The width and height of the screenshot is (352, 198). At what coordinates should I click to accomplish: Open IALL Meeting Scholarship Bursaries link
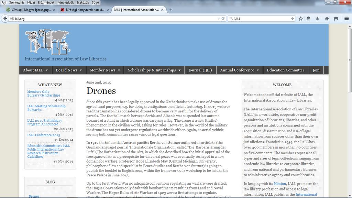point(46,108)
